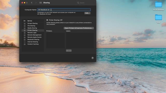Select Screen Sharing service row

pos(33,24)
